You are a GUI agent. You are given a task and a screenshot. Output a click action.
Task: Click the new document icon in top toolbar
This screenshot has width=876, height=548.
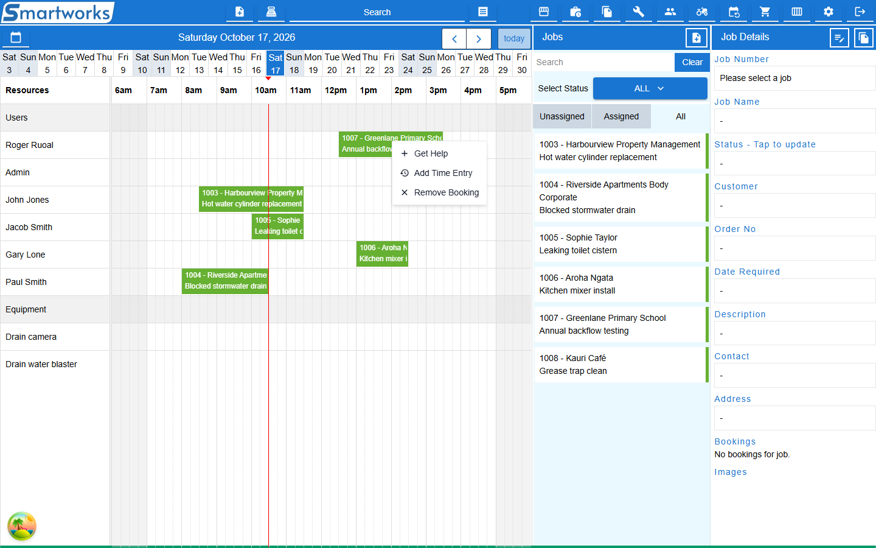coord(240,12)
